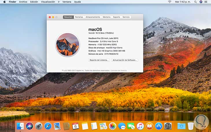Image resolution: width=211 pixels, height=132 pixels.
Task: Open iTunes music note icon
Action: coord(140,126)
